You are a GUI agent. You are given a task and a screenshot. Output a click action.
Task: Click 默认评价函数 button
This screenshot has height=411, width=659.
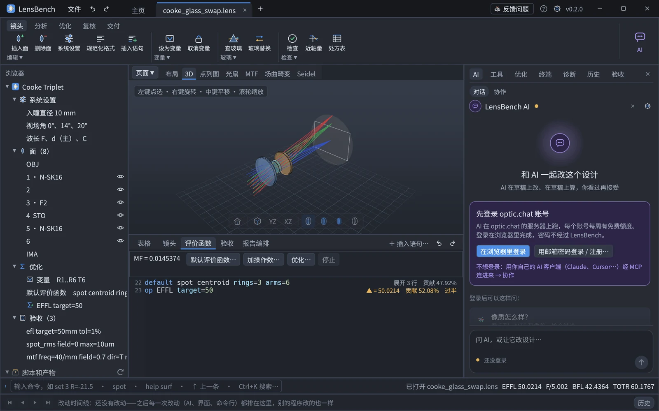(213, 260)
